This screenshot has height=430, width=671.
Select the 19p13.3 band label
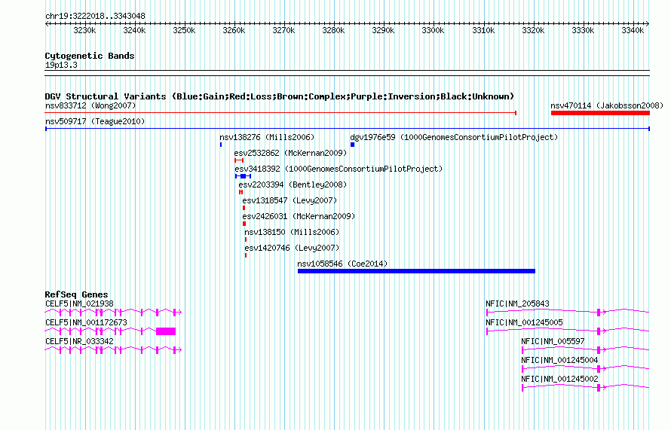coord(61,65)
